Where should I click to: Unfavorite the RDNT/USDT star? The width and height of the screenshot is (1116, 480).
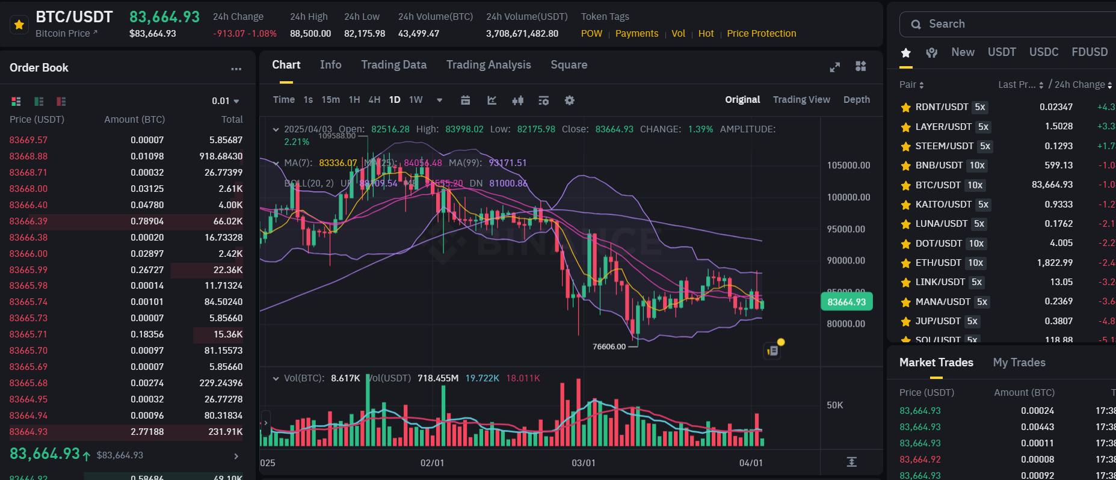point(905,108)
